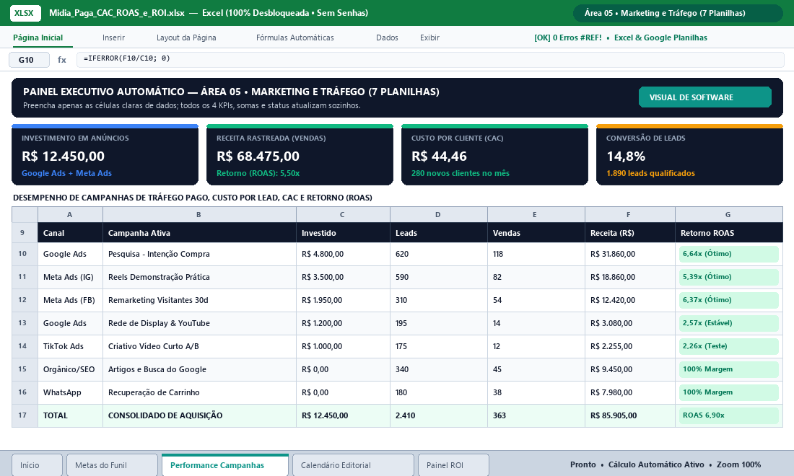The height and width of the screenshot is (476, 794).
Task: Select row 10 header
Action: [25, 254]
